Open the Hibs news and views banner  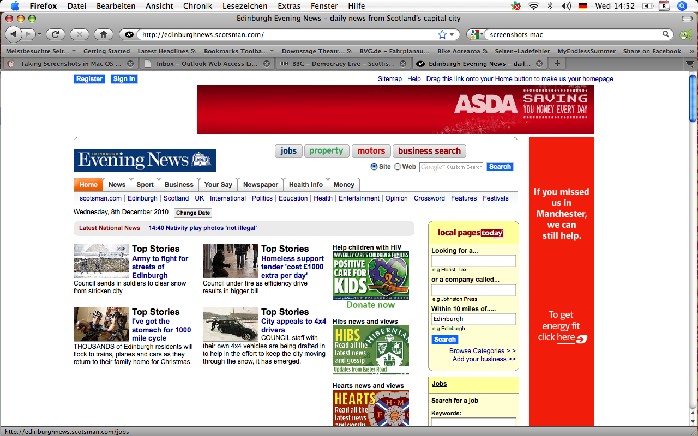tap(371, 350)
